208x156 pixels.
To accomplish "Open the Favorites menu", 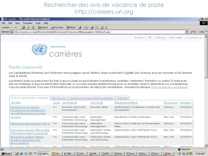I will click(27, 23).
